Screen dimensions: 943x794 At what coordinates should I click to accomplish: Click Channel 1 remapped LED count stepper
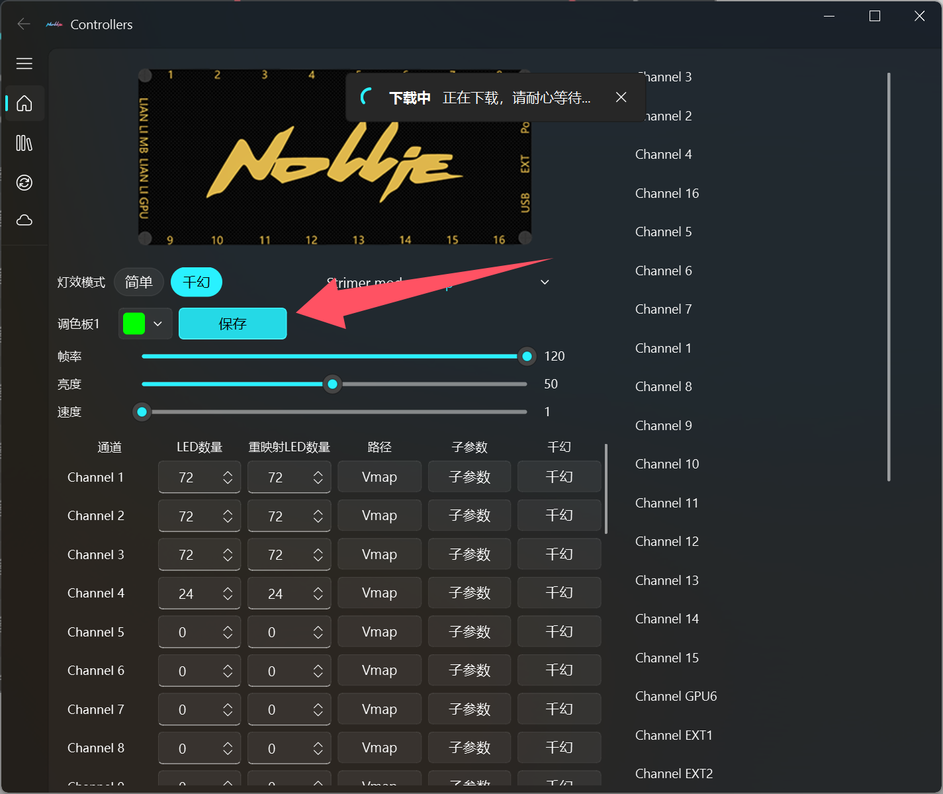point(318,478)
